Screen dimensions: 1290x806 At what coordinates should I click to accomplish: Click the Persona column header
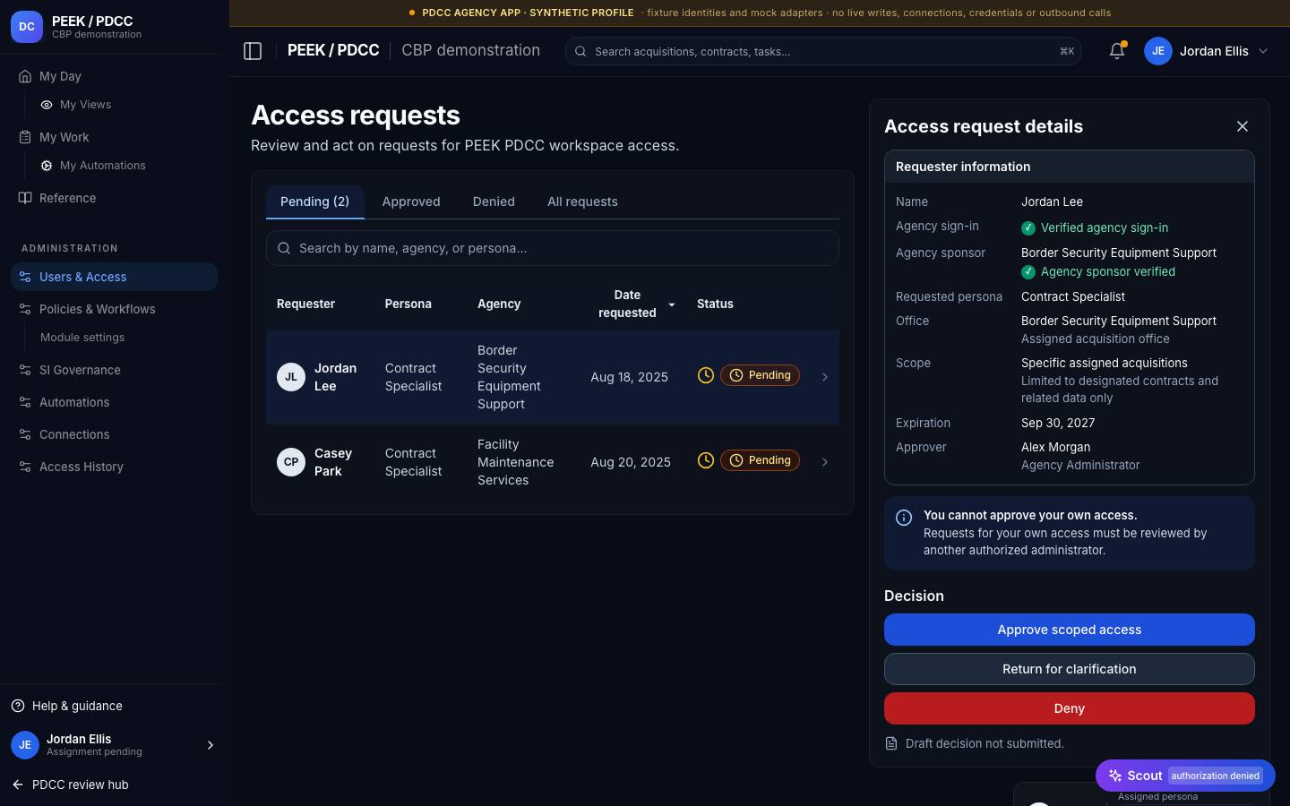coord(408,304)
